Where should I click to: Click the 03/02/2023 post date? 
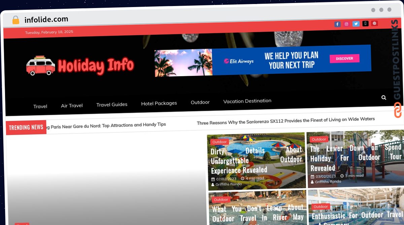coord(326,176)
